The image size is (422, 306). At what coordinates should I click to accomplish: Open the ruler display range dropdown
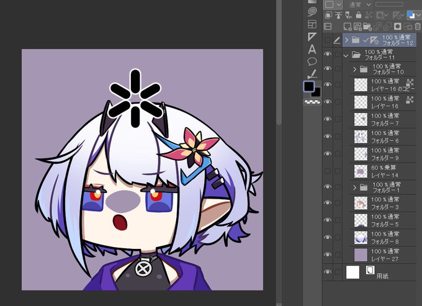(398, 16)
